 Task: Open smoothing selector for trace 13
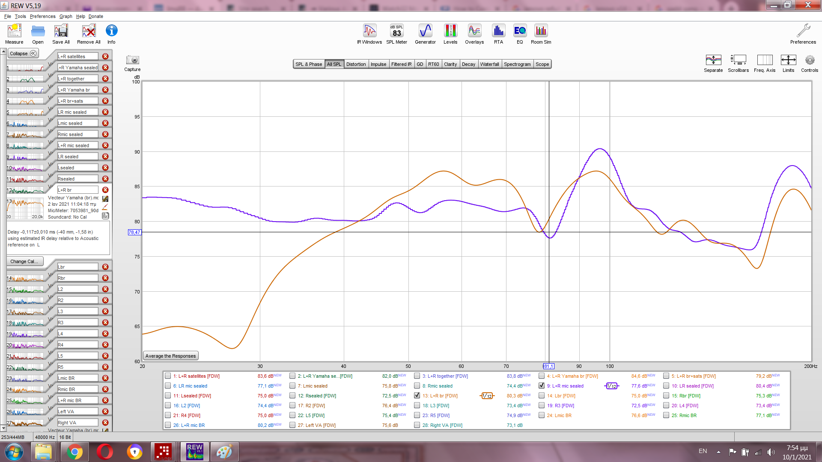(487, 396)
